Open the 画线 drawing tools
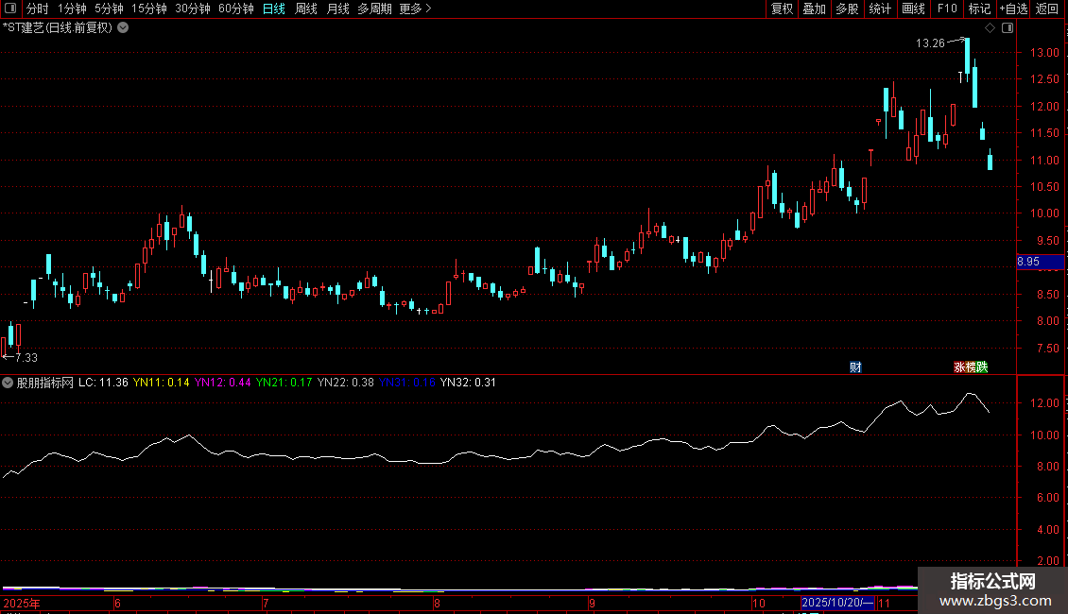 (913, 9)
